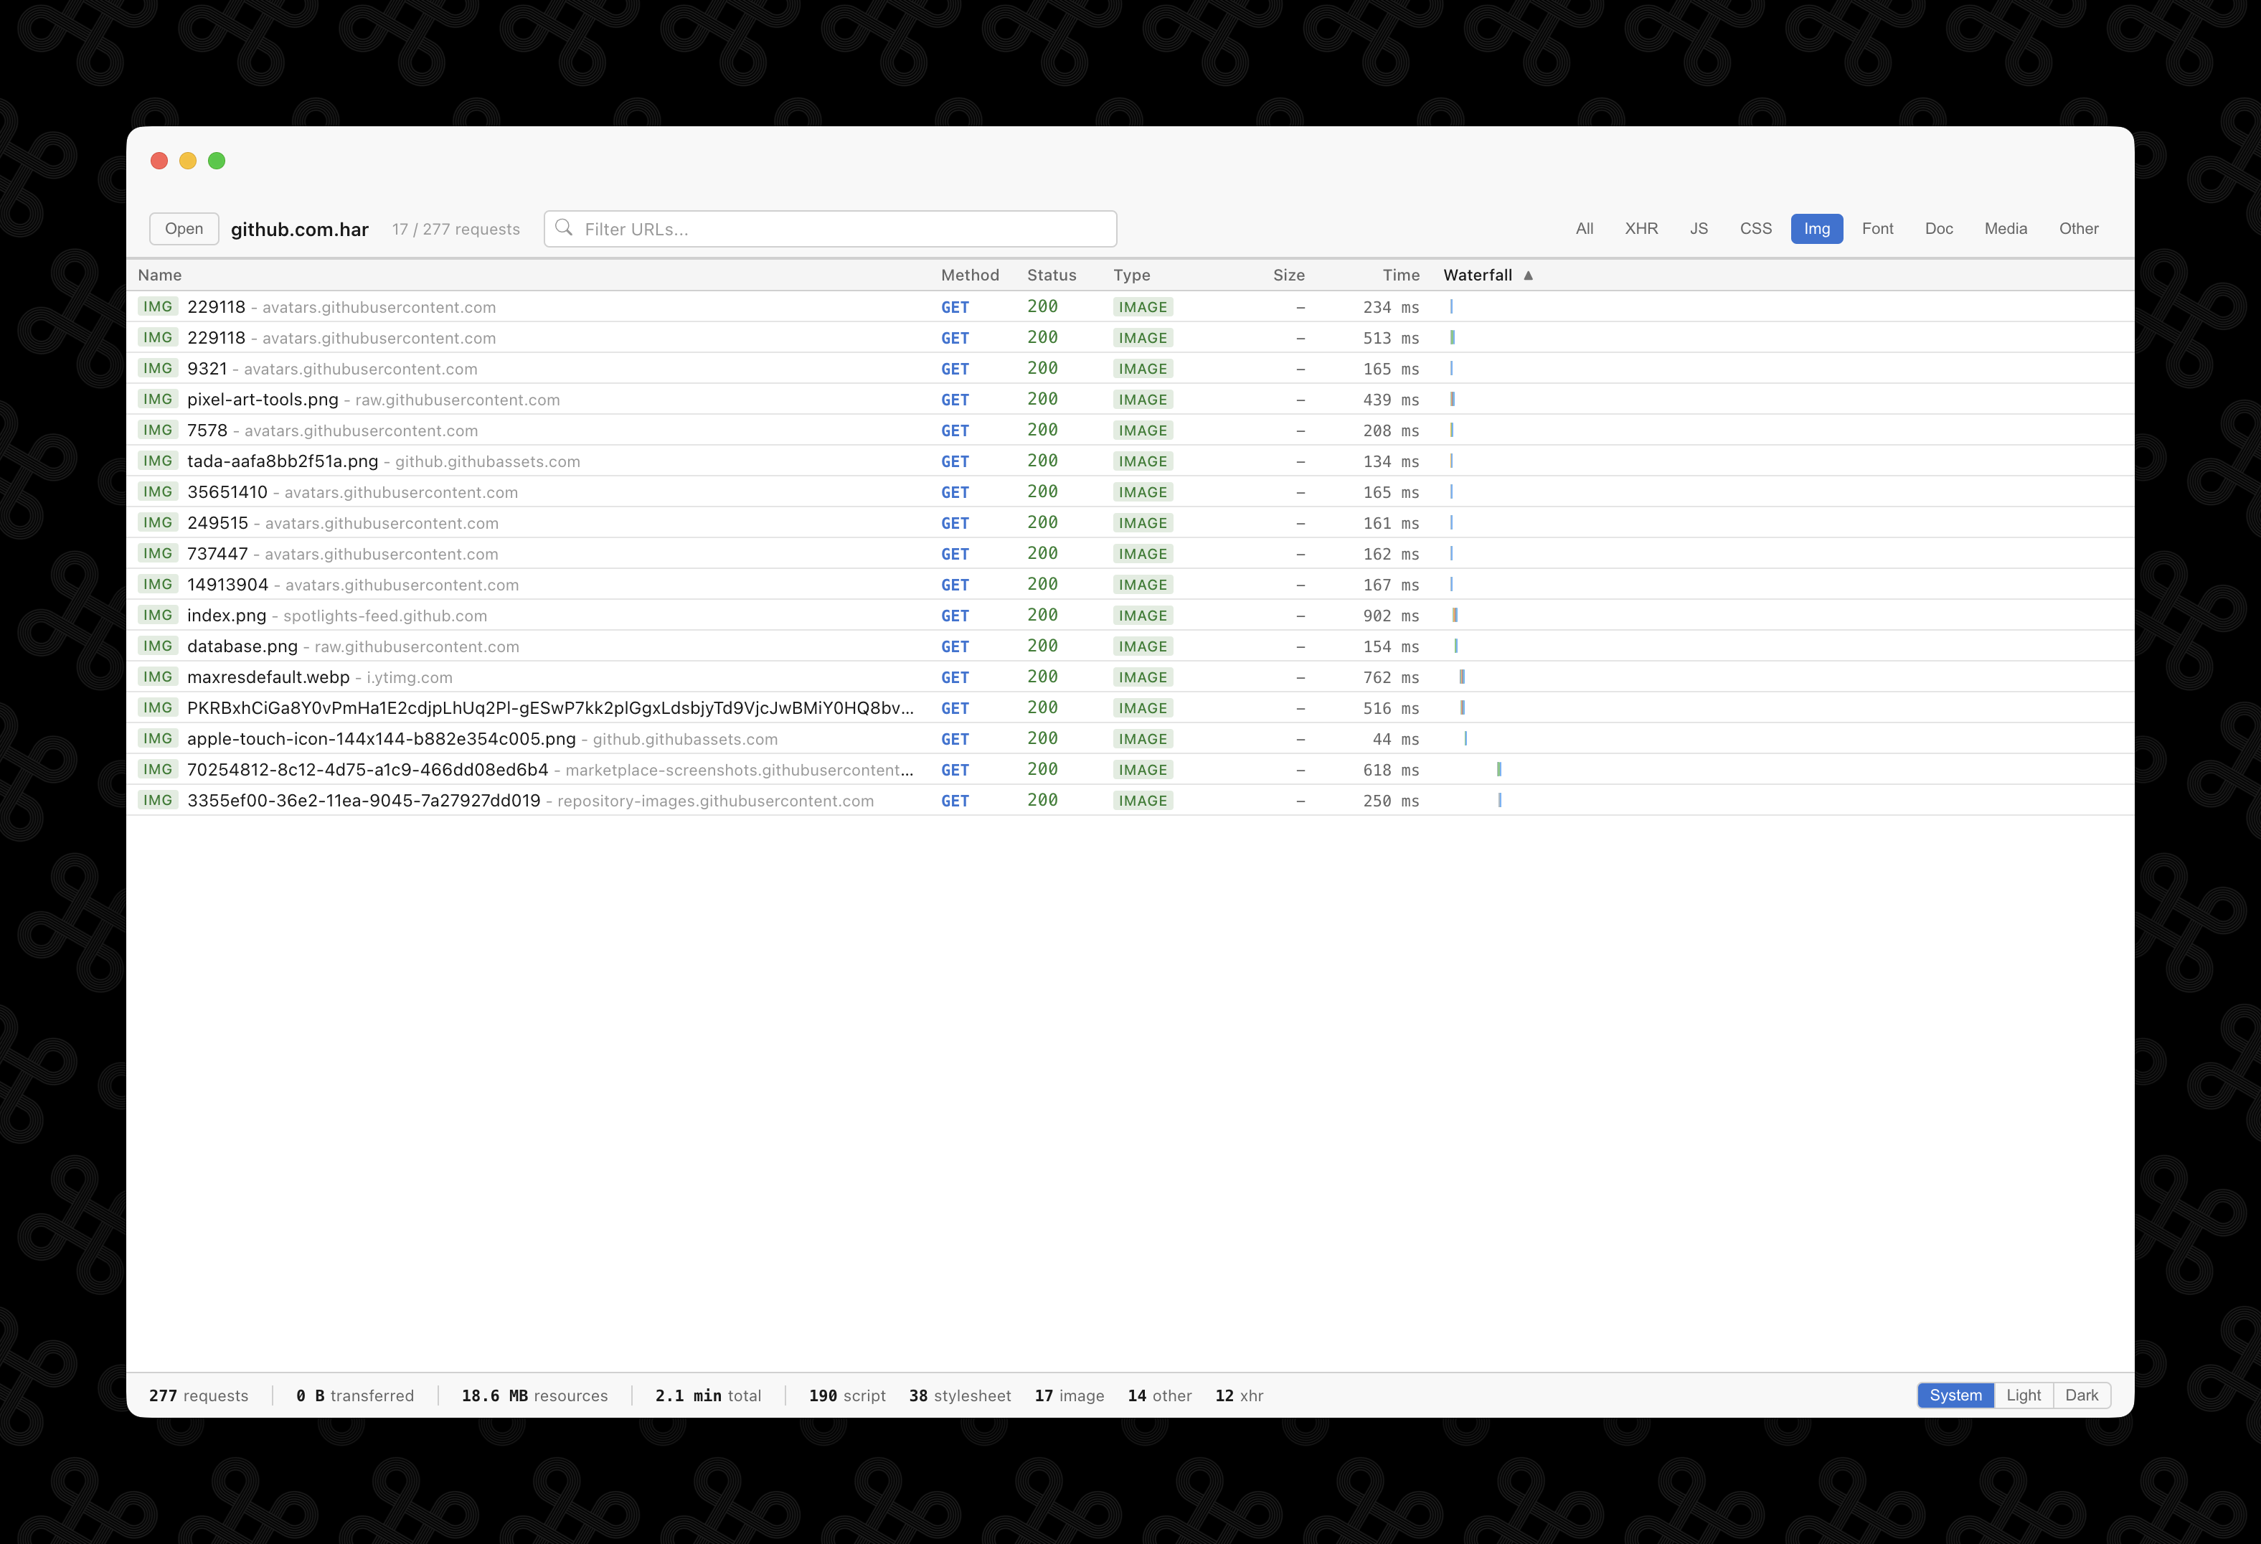Filter requests by XHR type

coord(1641,229)
